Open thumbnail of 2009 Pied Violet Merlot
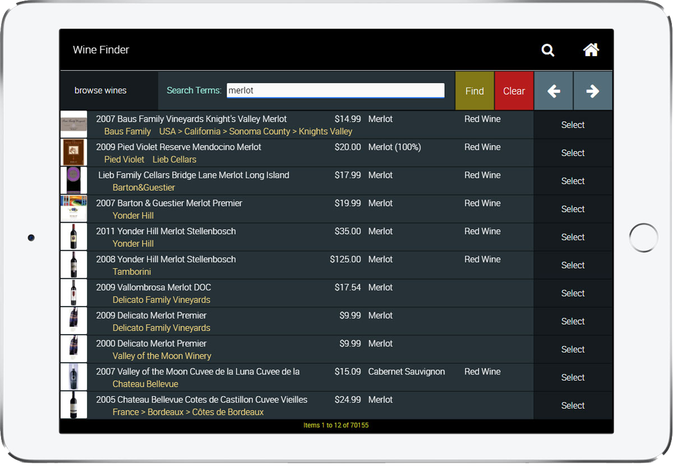 (73, 153)
